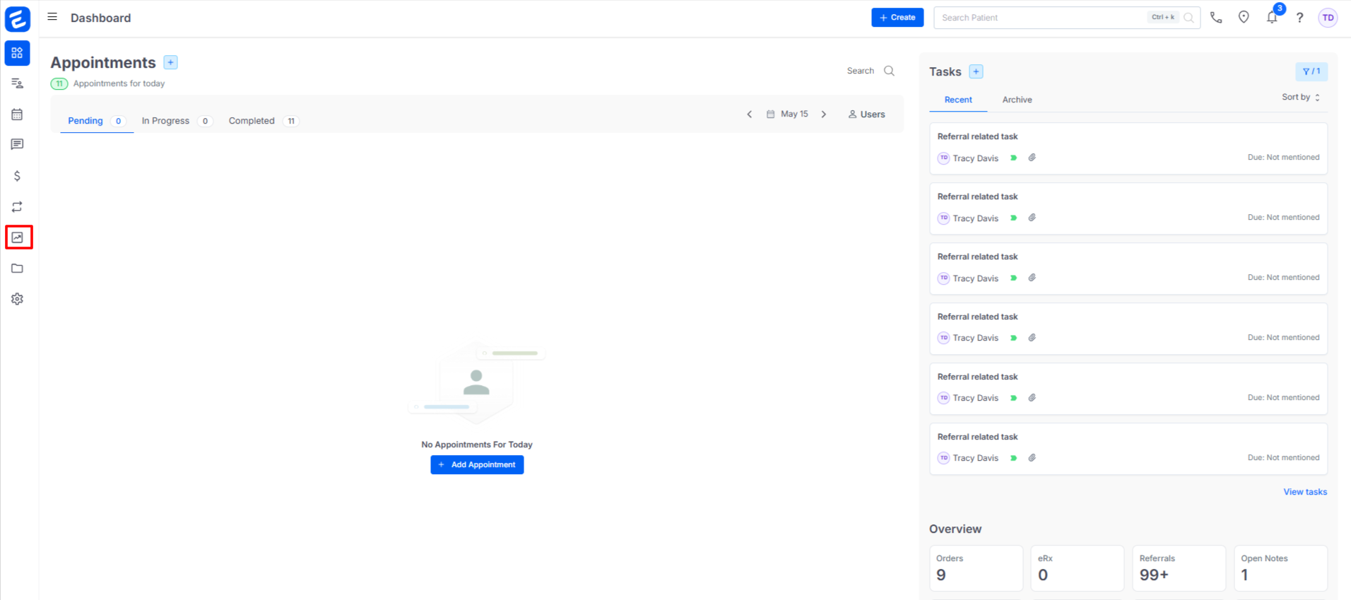Switch to the Archive tasks tab
Image resolution: width=1351 pixels, height=600 pixels.
1017,100
